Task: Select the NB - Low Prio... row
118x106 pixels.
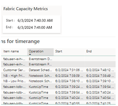Action: 58,81
